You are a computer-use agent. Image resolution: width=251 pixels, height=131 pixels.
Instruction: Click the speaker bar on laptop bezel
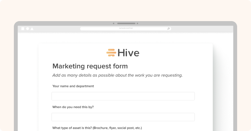pos(126,23)
